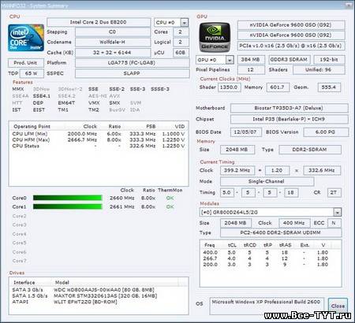Click the Mode Single-Channel field

(x=267, y=181)
